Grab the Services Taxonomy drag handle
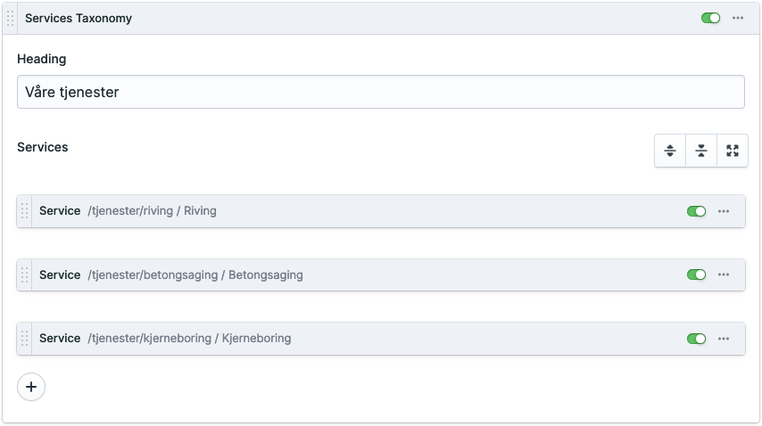This screenshot has height=426, width=762. pyautogui.click(x=11, y=18)
